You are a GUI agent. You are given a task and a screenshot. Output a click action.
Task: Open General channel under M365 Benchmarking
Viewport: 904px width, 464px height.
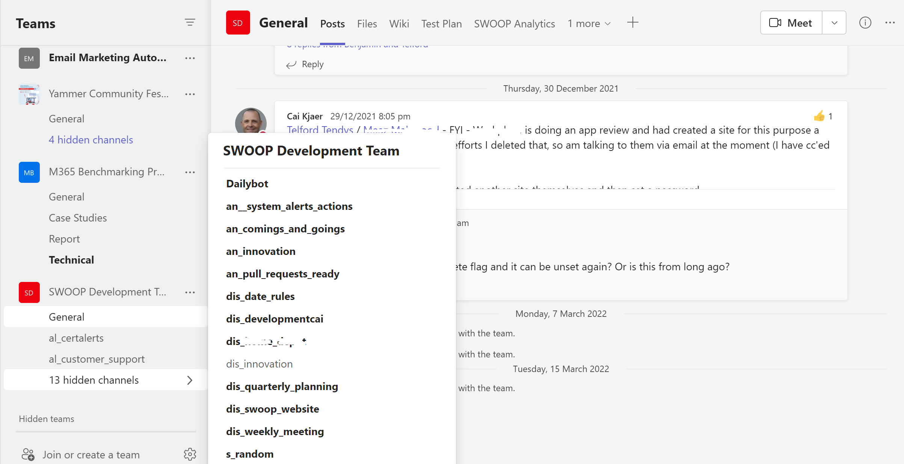point(66,197)
